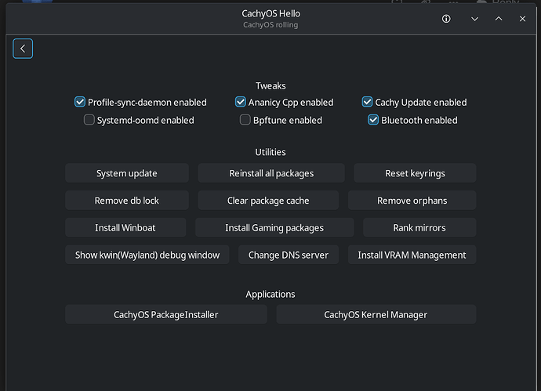Click the Tweaks section heading
The width and height of the screenshot is (541, 391).
[x=270, y=85]
